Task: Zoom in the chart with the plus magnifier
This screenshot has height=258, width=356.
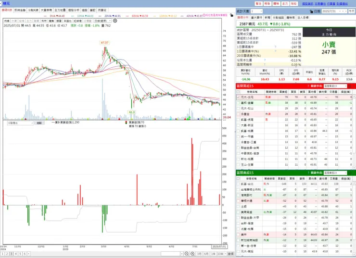Action: (192, 254)
